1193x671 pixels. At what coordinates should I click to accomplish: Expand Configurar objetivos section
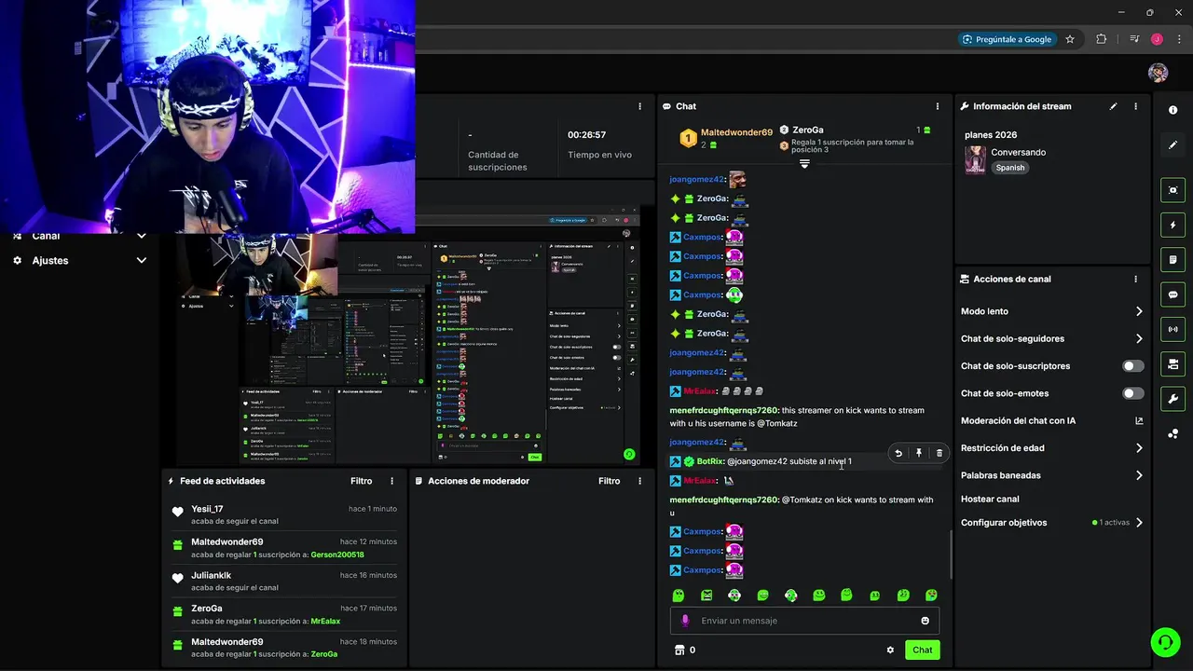tap(1139, 523)
